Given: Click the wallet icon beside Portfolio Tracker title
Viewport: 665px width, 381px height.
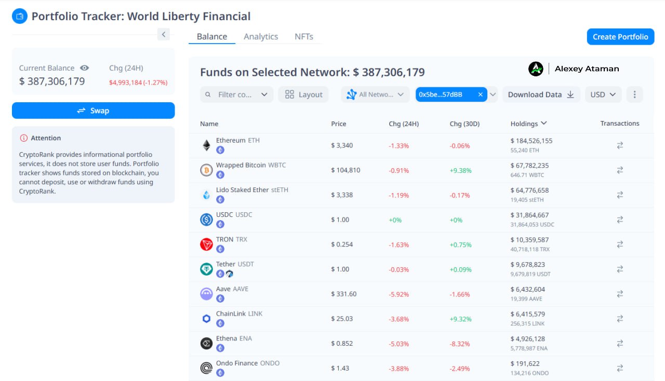Looking at the screenshot, I should click(19, 16).
